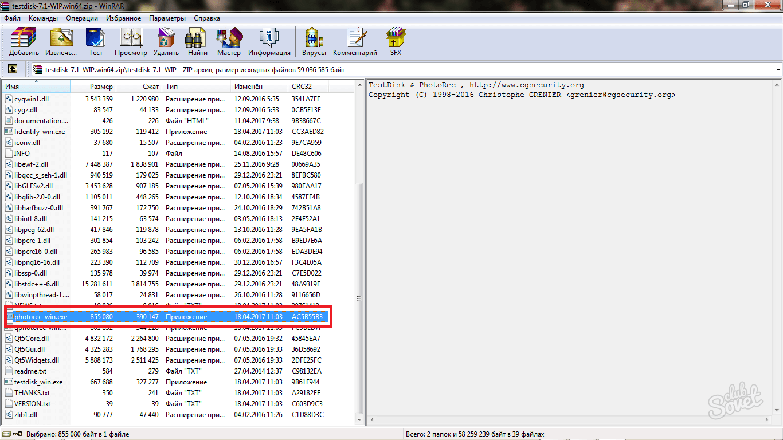The image size is (783, 440).
Task: Sort files by CRC32 column
Action: pos(308,86)
